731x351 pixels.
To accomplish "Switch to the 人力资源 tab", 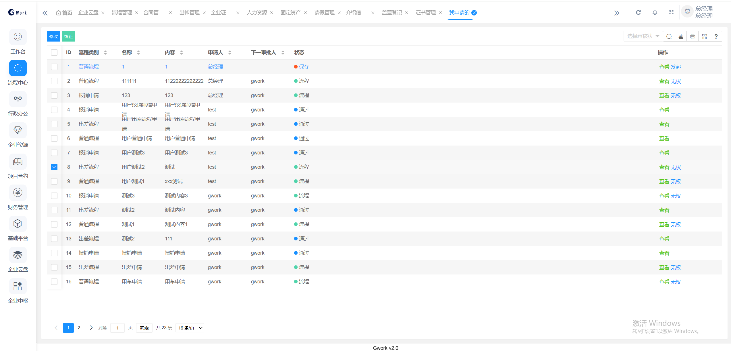I will point(257,13).
